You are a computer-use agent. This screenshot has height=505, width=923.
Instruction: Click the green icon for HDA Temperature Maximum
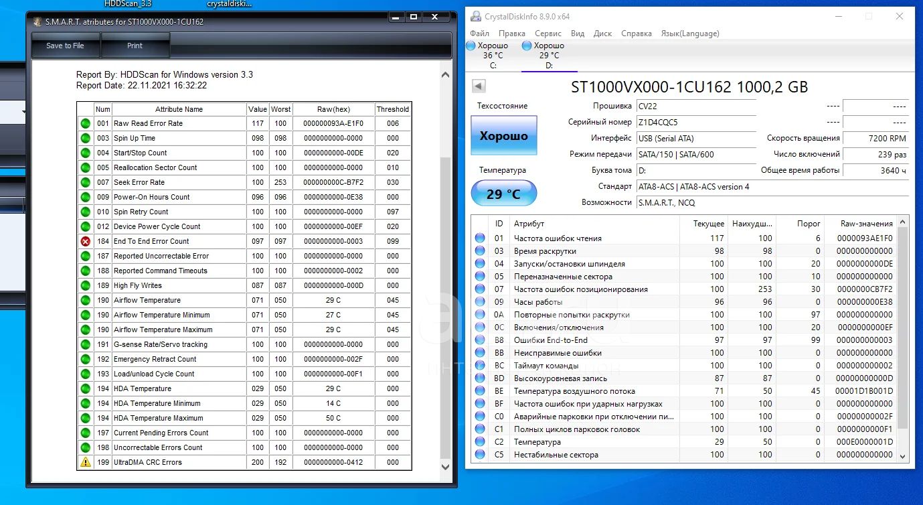86,418
